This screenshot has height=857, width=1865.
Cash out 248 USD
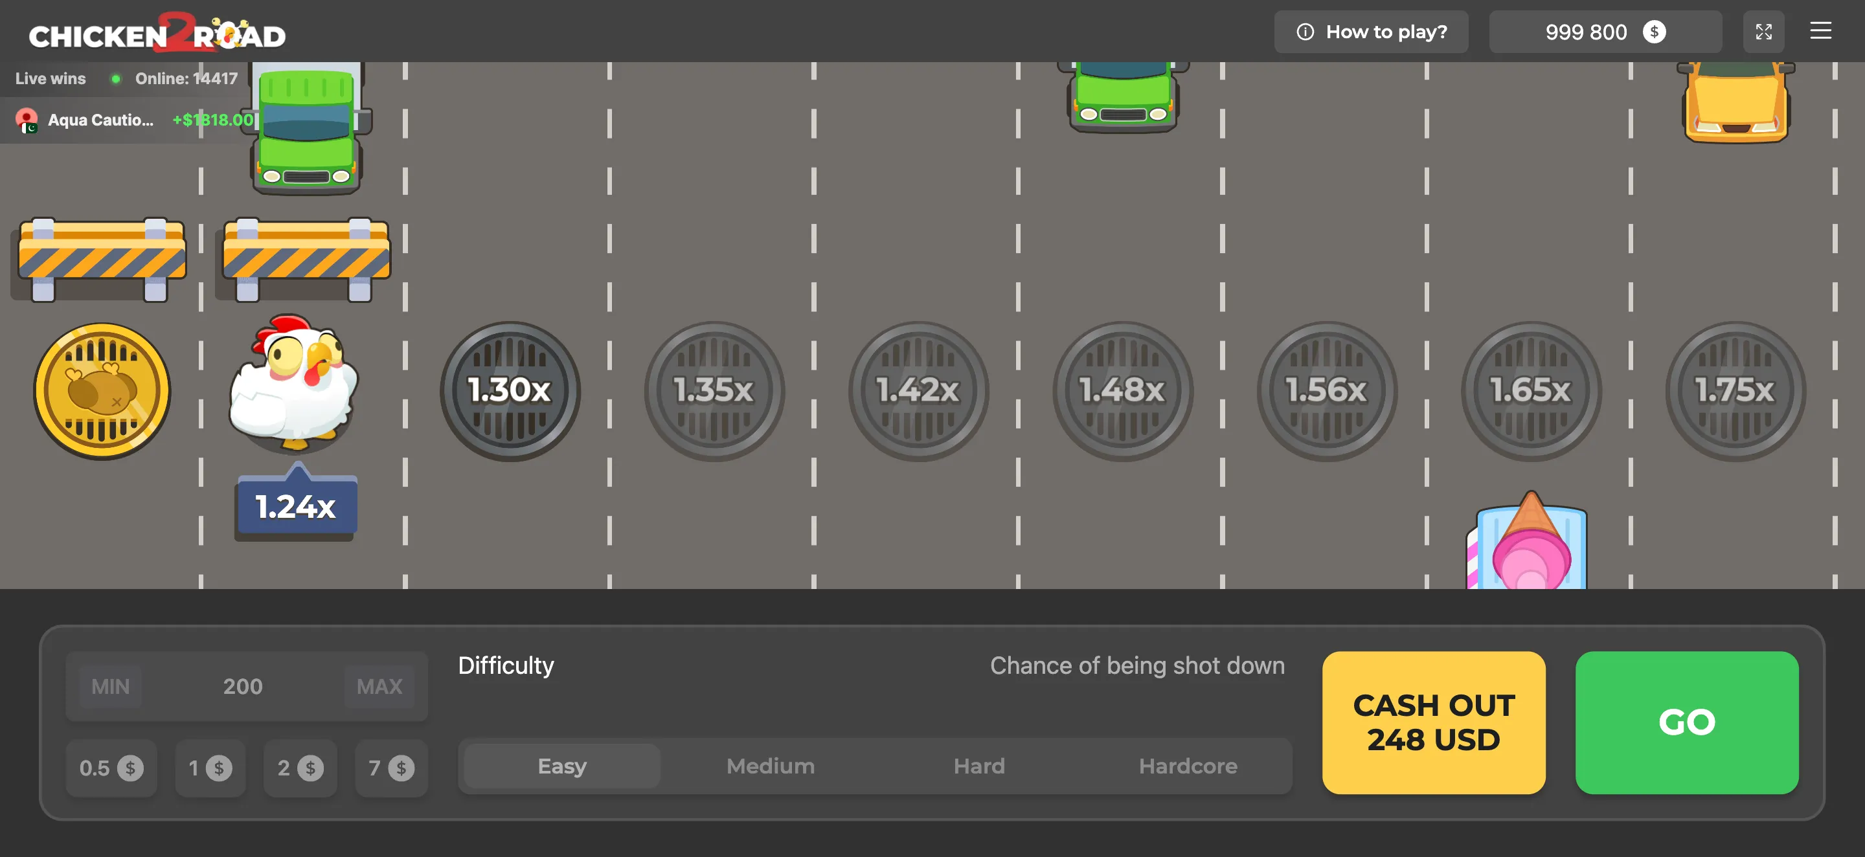click(1433, 722)
